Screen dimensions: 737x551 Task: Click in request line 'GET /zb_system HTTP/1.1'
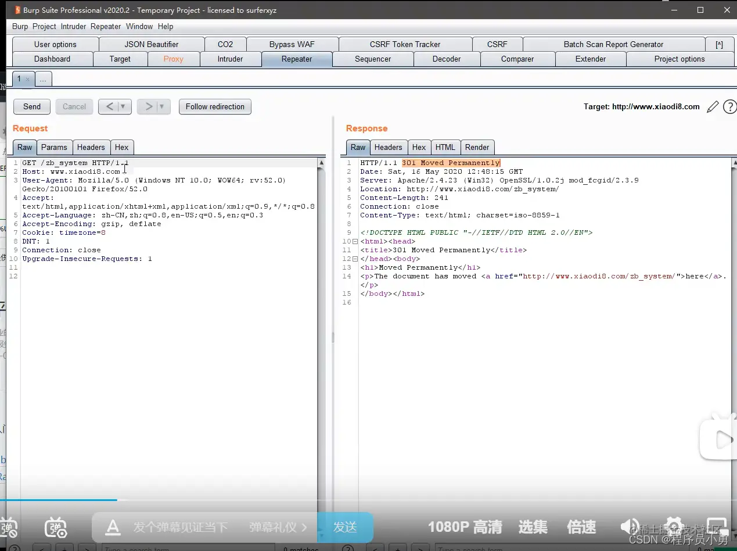76,163
